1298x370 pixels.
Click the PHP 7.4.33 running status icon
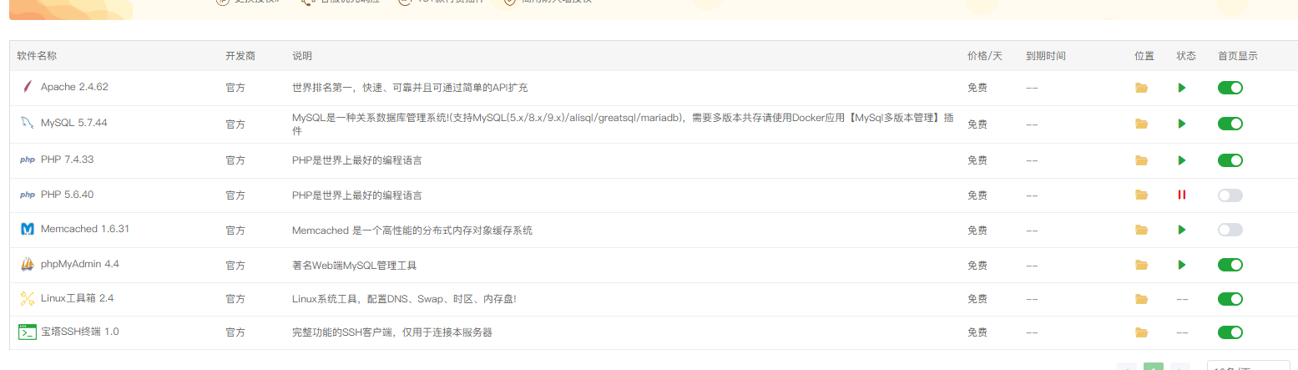tap(1182, 160)
